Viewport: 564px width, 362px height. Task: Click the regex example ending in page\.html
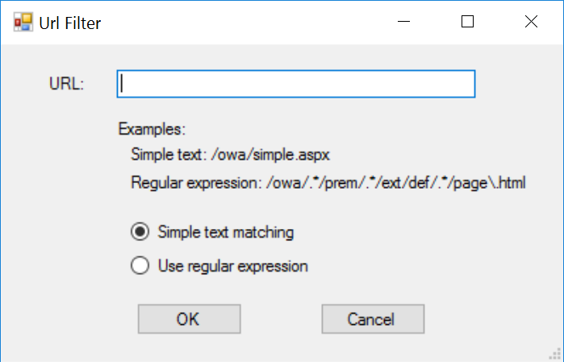click(x=396, y=183)
